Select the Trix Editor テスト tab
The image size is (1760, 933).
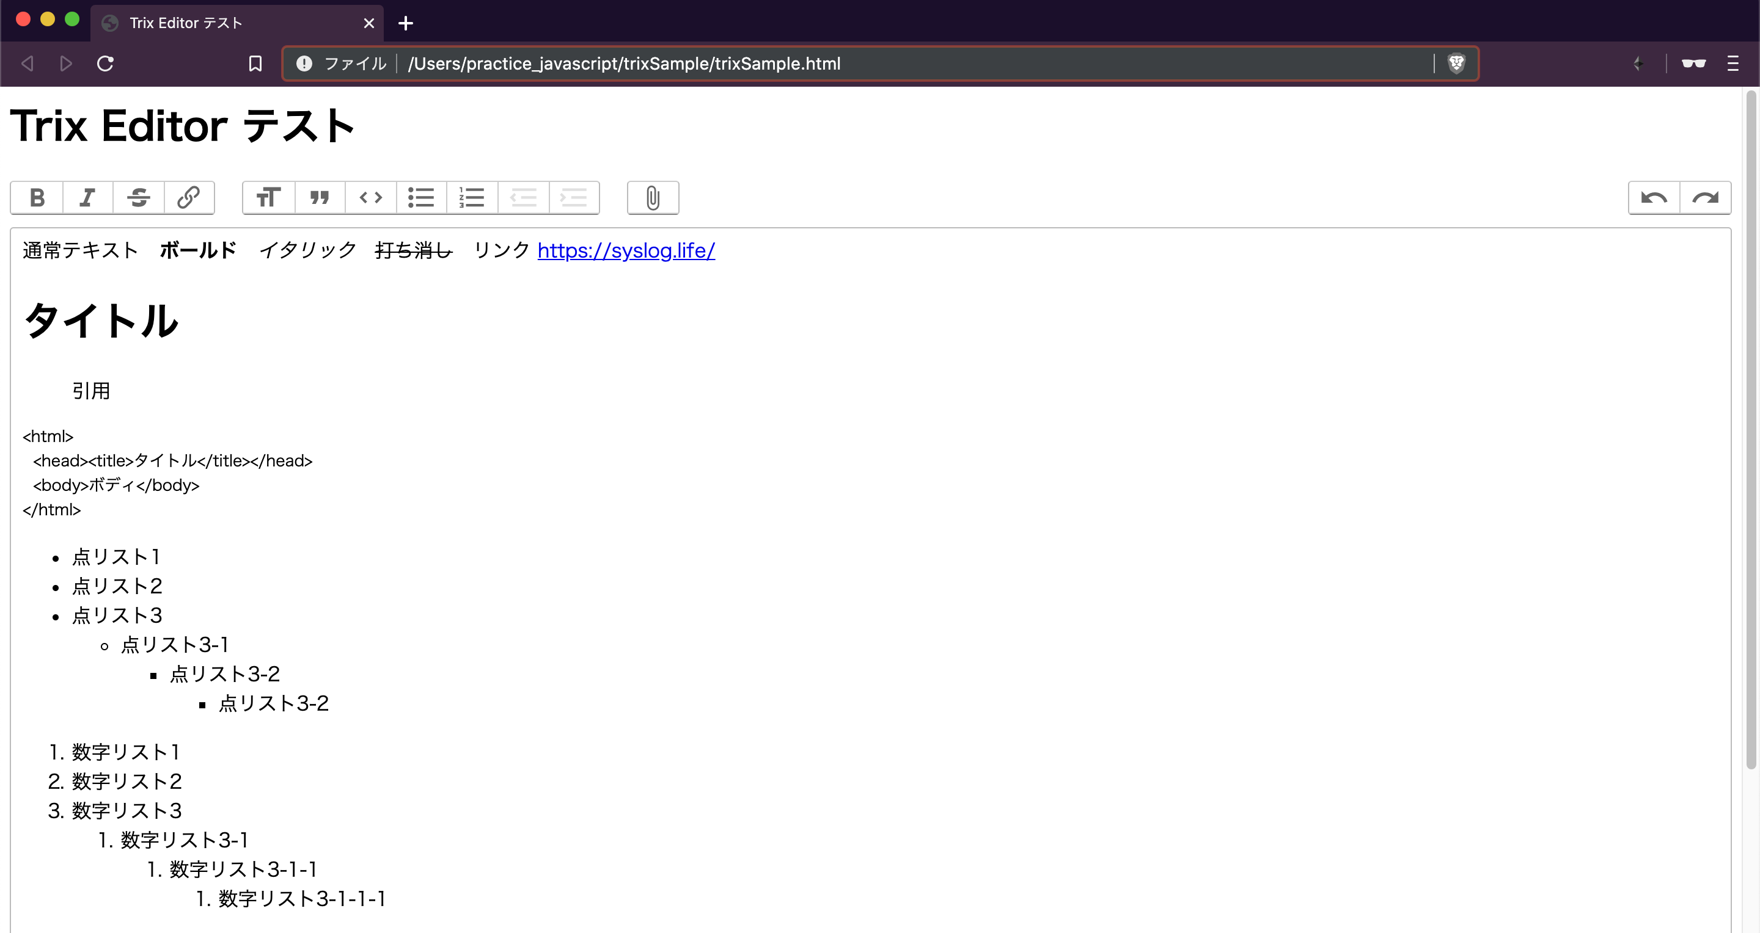[237, 23]
